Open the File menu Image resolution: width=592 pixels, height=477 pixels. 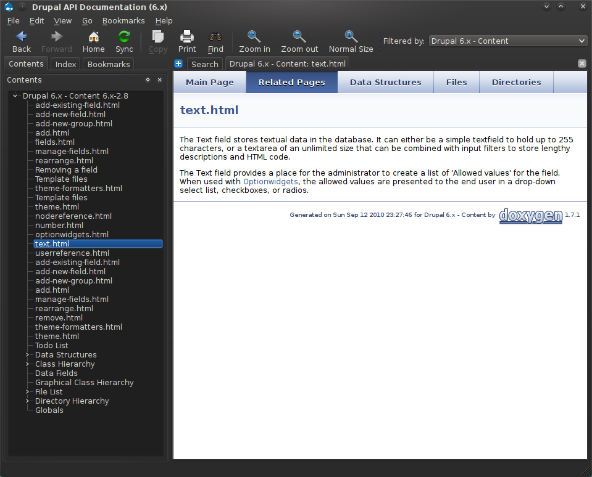tap(13, 21)
